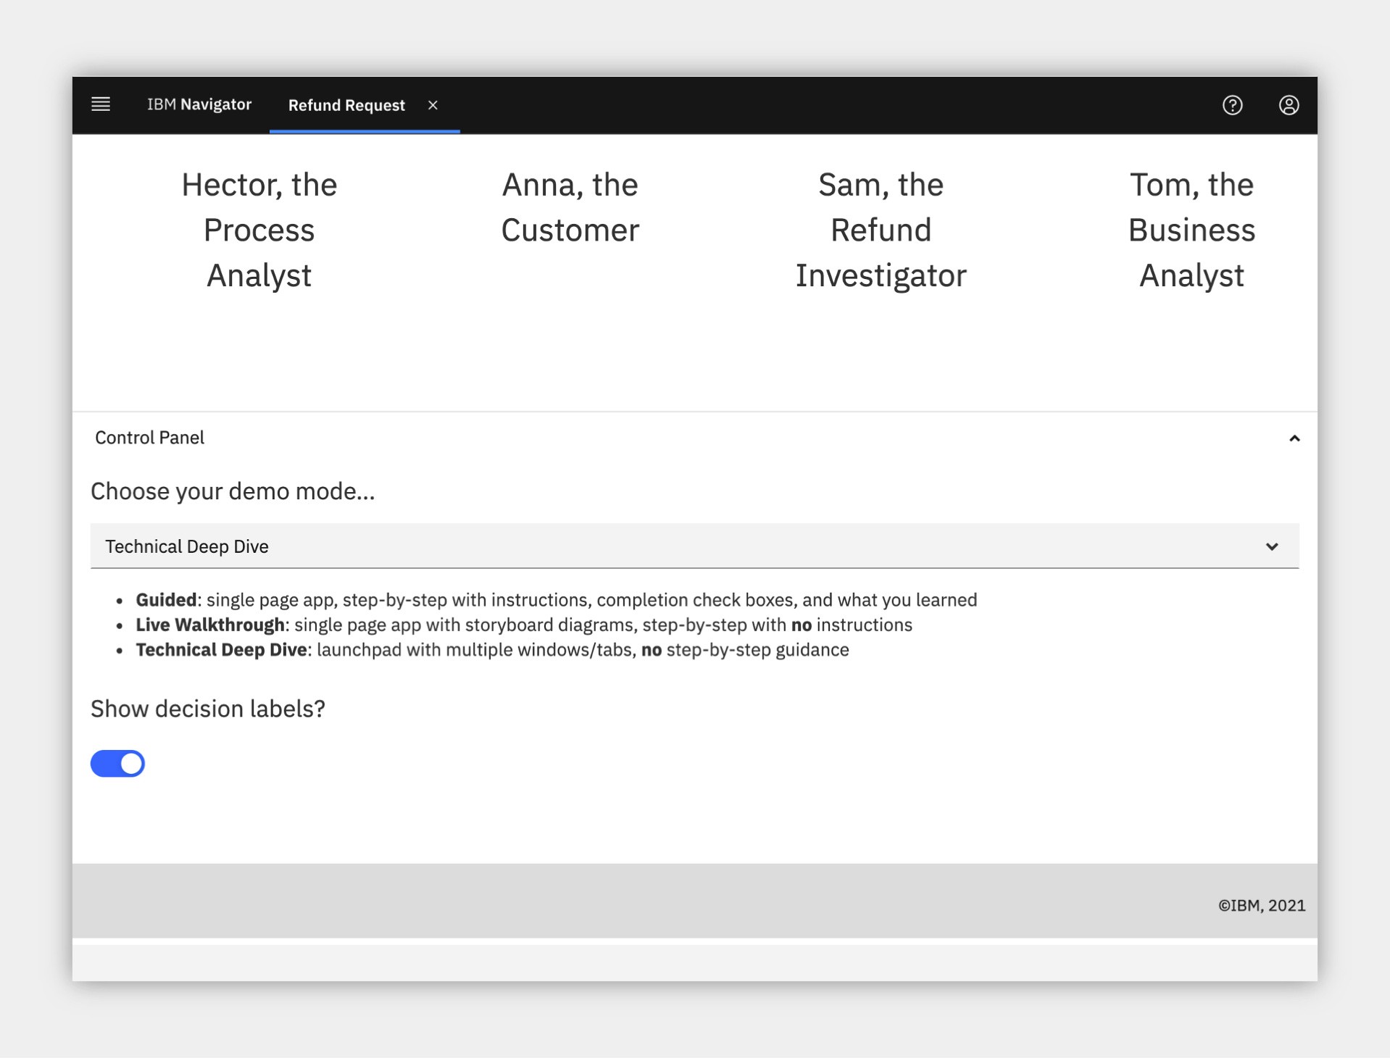Click the Control Panel heading text
Image resolution: width=1390 pixels, height=1058 pixels.
[149, 438]
